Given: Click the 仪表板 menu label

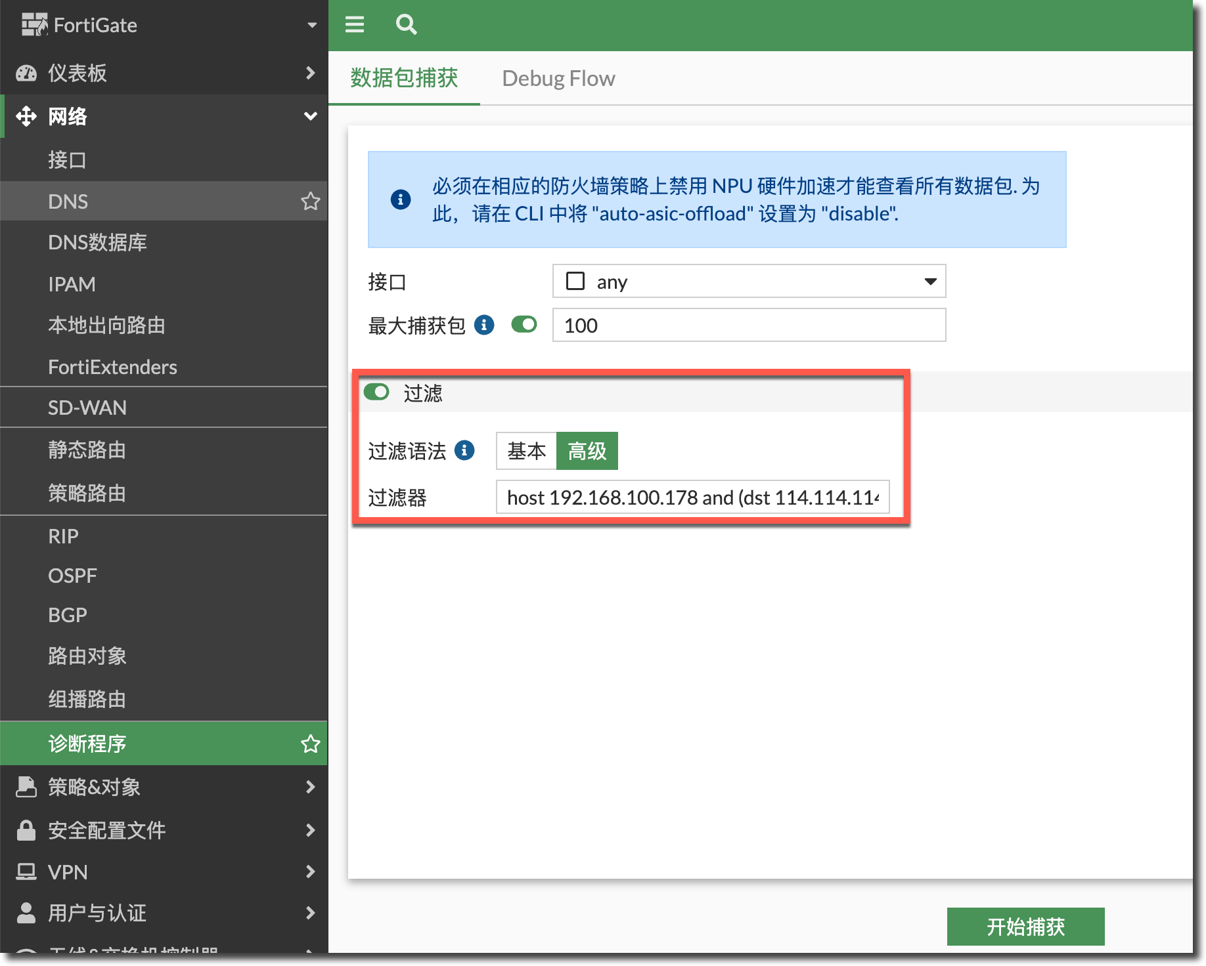Looking at the screenshot, I should point(78,73).
